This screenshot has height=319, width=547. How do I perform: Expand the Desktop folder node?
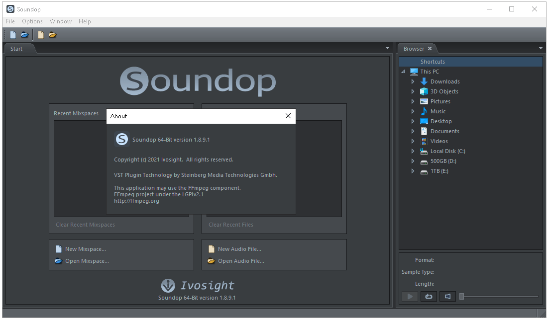413,121
